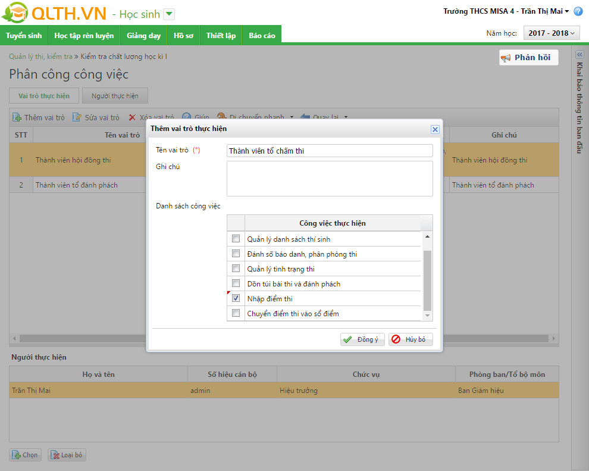
Task: Close the Thêm vai trò thực hiện dialog
Action: 435,129
